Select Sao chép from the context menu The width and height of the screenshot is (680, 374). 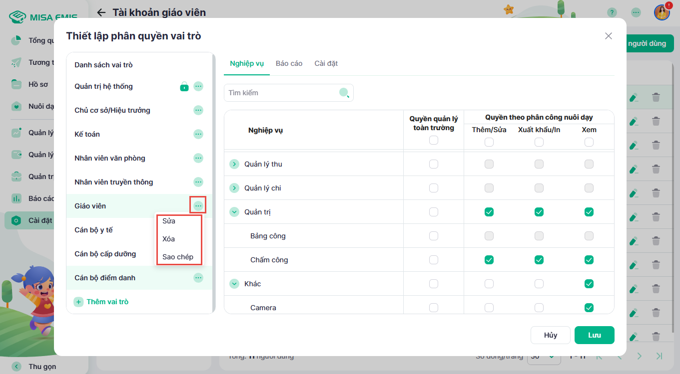[x=178, y=257]
